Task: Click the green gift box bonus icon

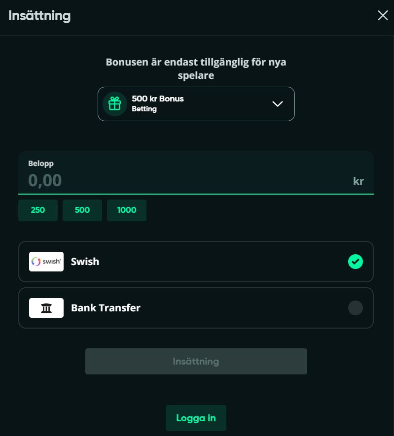Action: [x=114, y=104]
